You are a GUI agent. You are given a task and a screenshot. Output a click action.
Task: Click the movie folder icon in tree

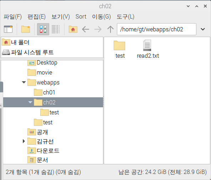click(x=32, y=72)
